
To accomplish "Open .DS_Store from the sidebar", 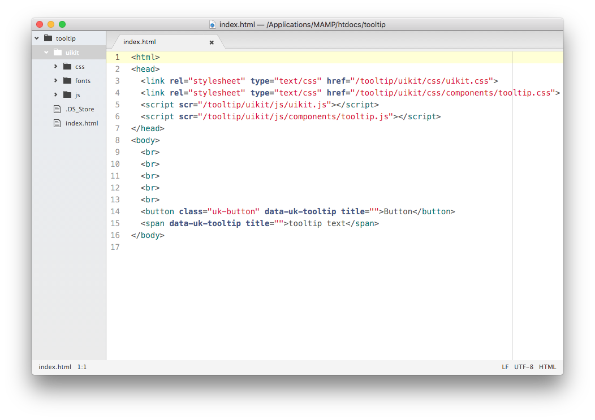I will [80, 109].
